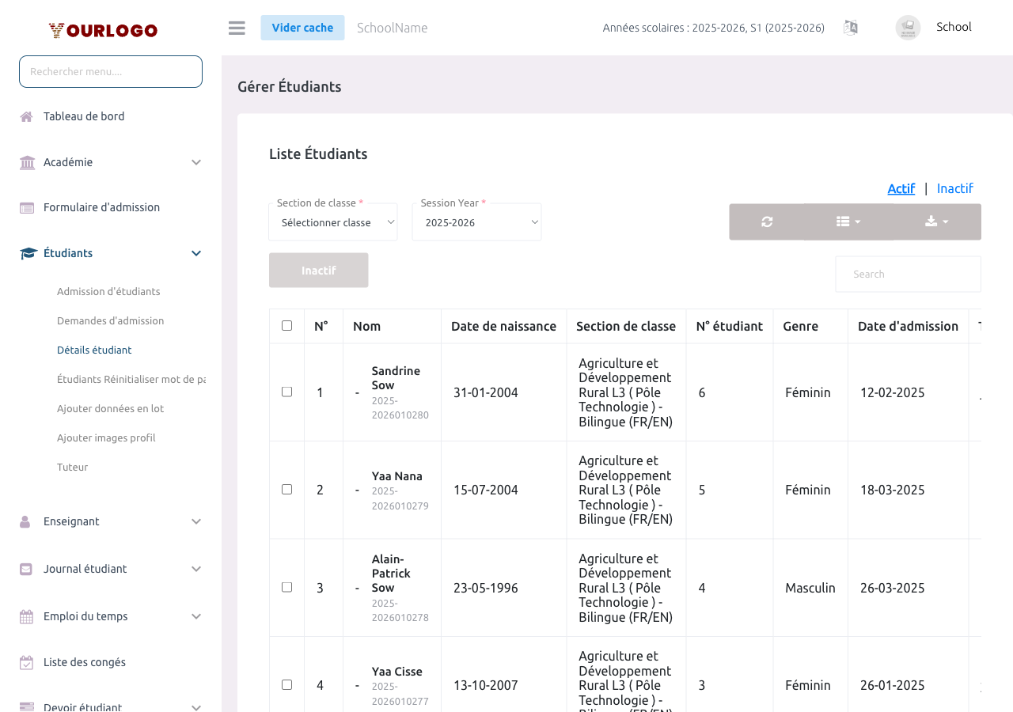
Task: Open the Session Year dropdown
Action: [x=476, y=223]
